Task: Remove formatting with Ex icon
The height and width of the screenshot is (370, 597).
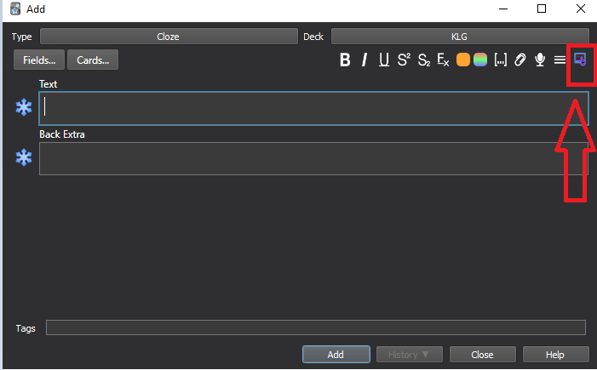Action: click(x=443, y=60)
